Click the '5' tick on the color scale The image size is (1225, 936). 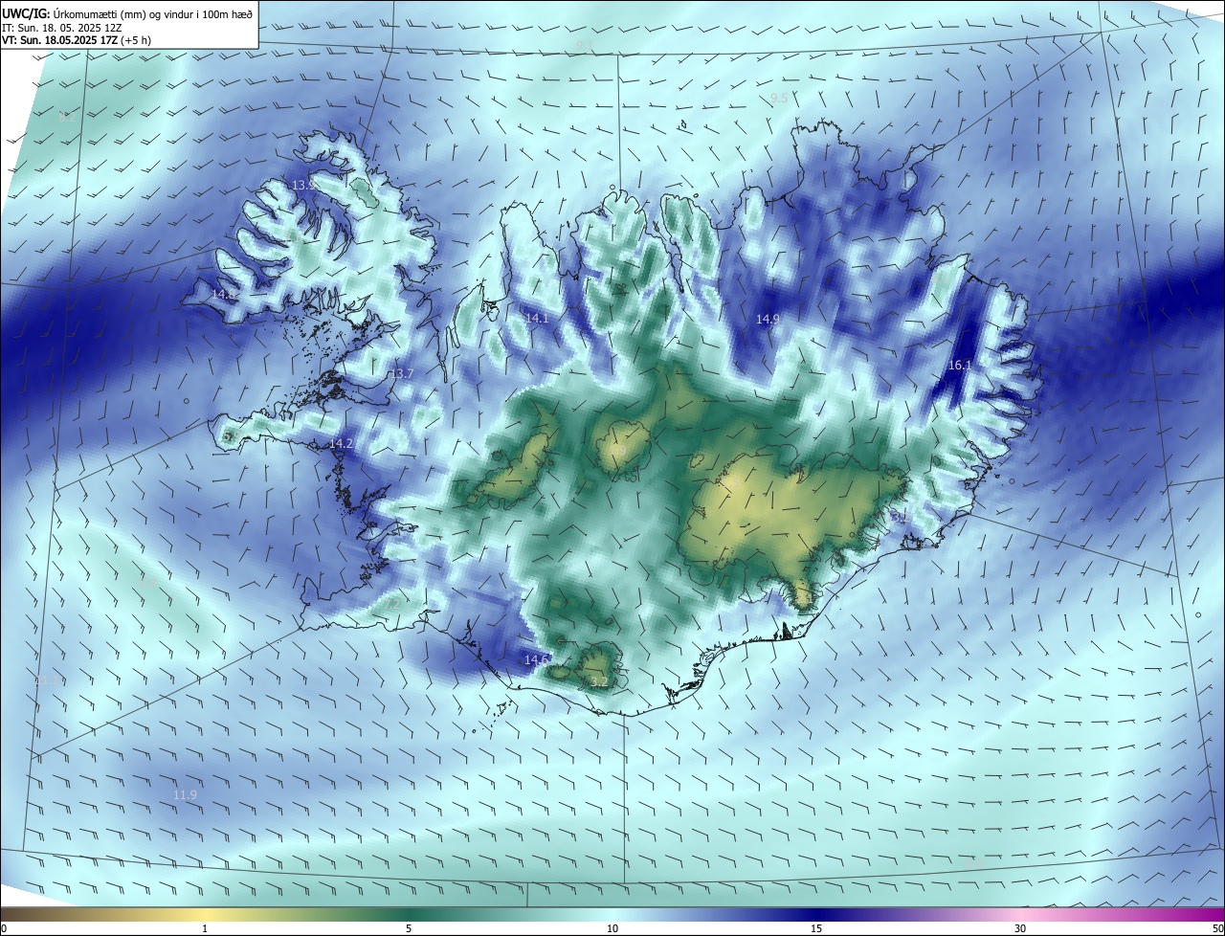click(409, 928)
